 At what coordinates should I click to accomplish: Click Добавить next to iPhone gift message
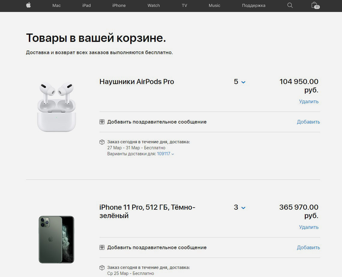pyautogui.click(x=308, y=247)
